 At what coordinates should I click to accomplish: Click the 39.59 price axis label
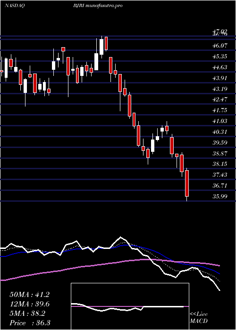(x=220, y=142)
